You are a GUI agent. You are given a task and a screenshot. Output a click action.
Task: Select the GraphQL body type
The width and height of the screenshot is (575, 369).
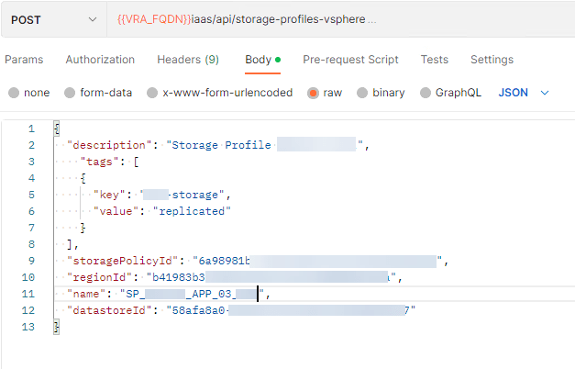click(x=426, y=93)
